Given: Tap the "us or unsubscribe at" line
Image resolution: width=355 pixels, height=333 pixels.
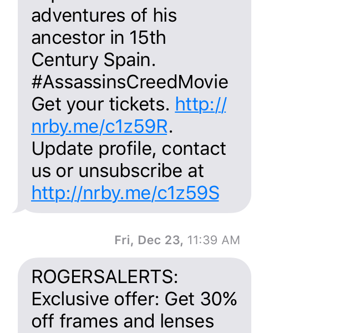Looking at the screenshot, I should [118, 171].
